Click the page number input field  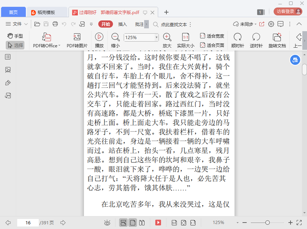(x=28, y=223)
